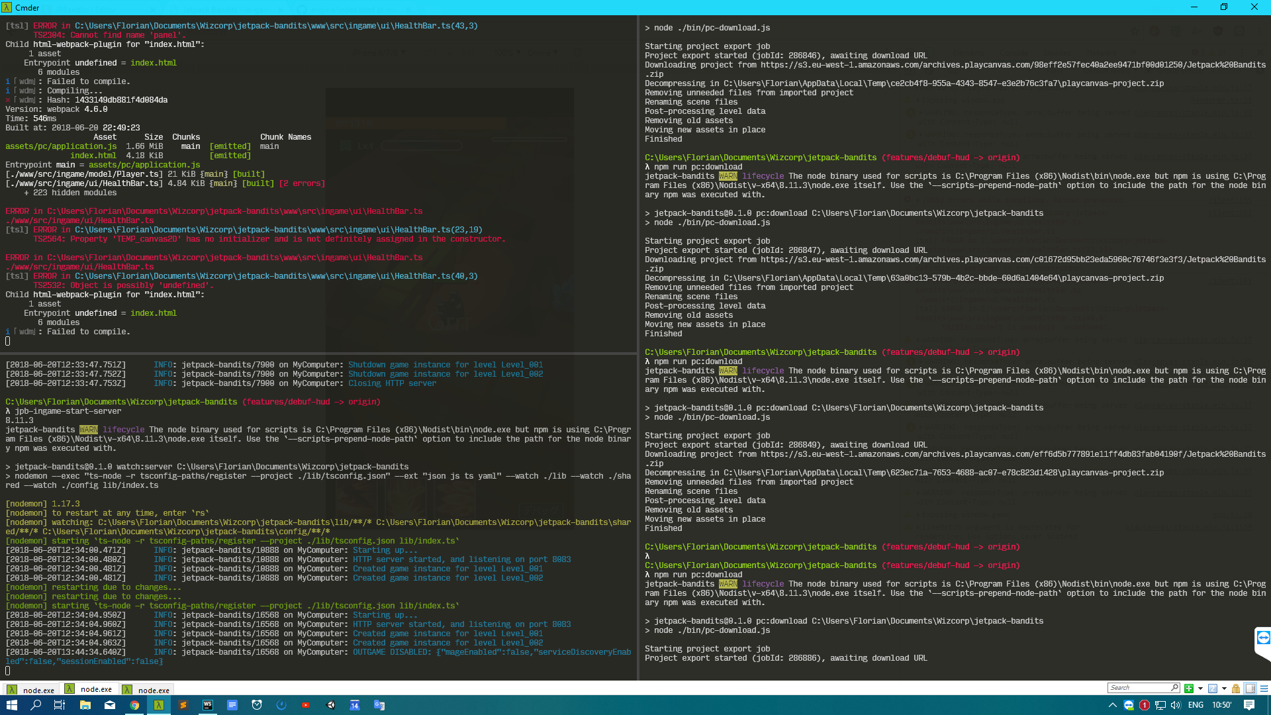Show hidden system tray icons chevron
The height and width of the screenshot is (715, 1271).
pyautogui.click(x=1112, y=705)
